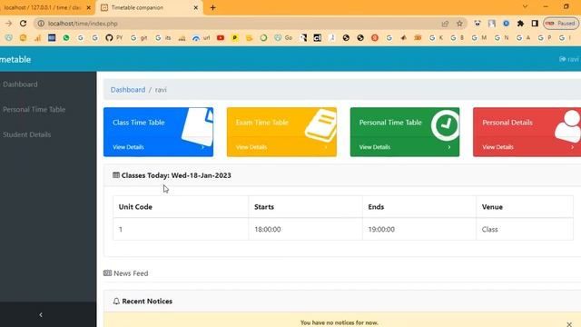581x327 pixels.
Task: Close the Timetable companion tab
Action: (x=196, y=7)
